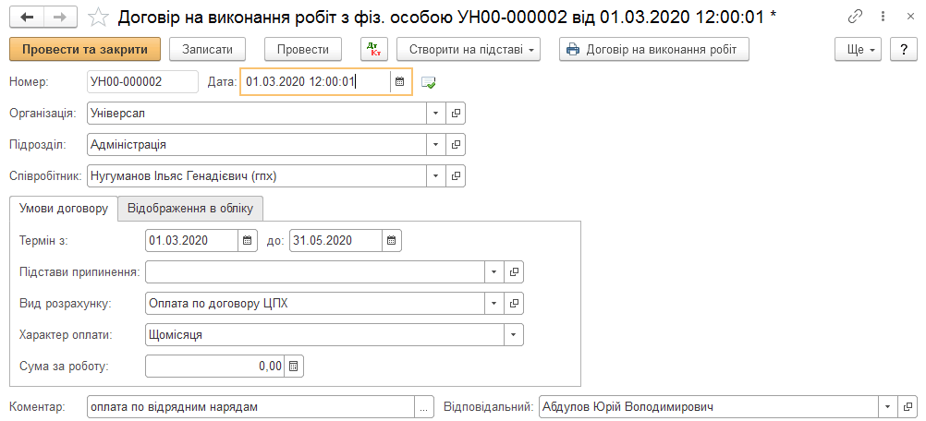This screenshot has height=421, width=926.
Task: Open calendar picker for the Дата field
Action: [x=400, y=82]
